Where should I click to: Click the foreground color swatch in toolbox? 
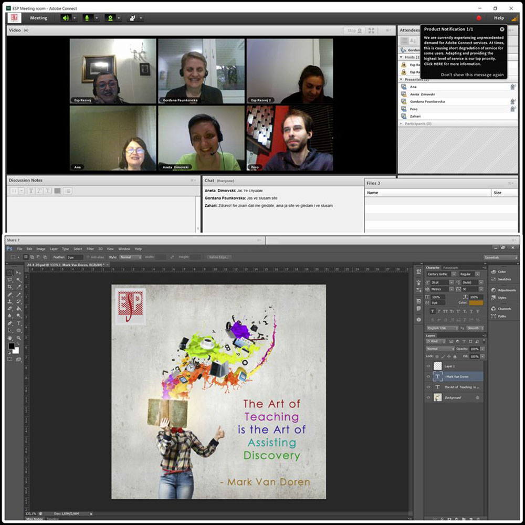(x=12, y=346)
